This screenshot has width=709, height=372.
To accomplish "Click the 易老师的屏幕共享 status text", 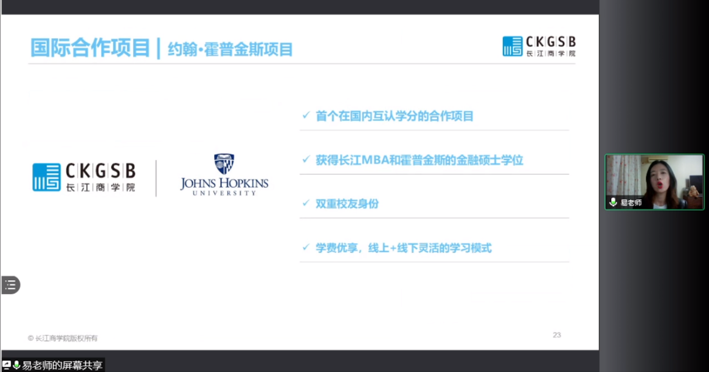I will point(63,365).
